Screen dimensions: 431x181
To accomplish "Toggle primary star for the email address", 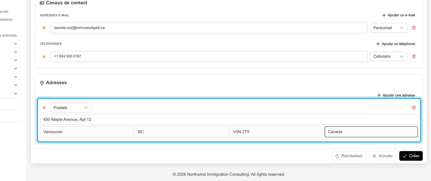I will coord(44,28).
